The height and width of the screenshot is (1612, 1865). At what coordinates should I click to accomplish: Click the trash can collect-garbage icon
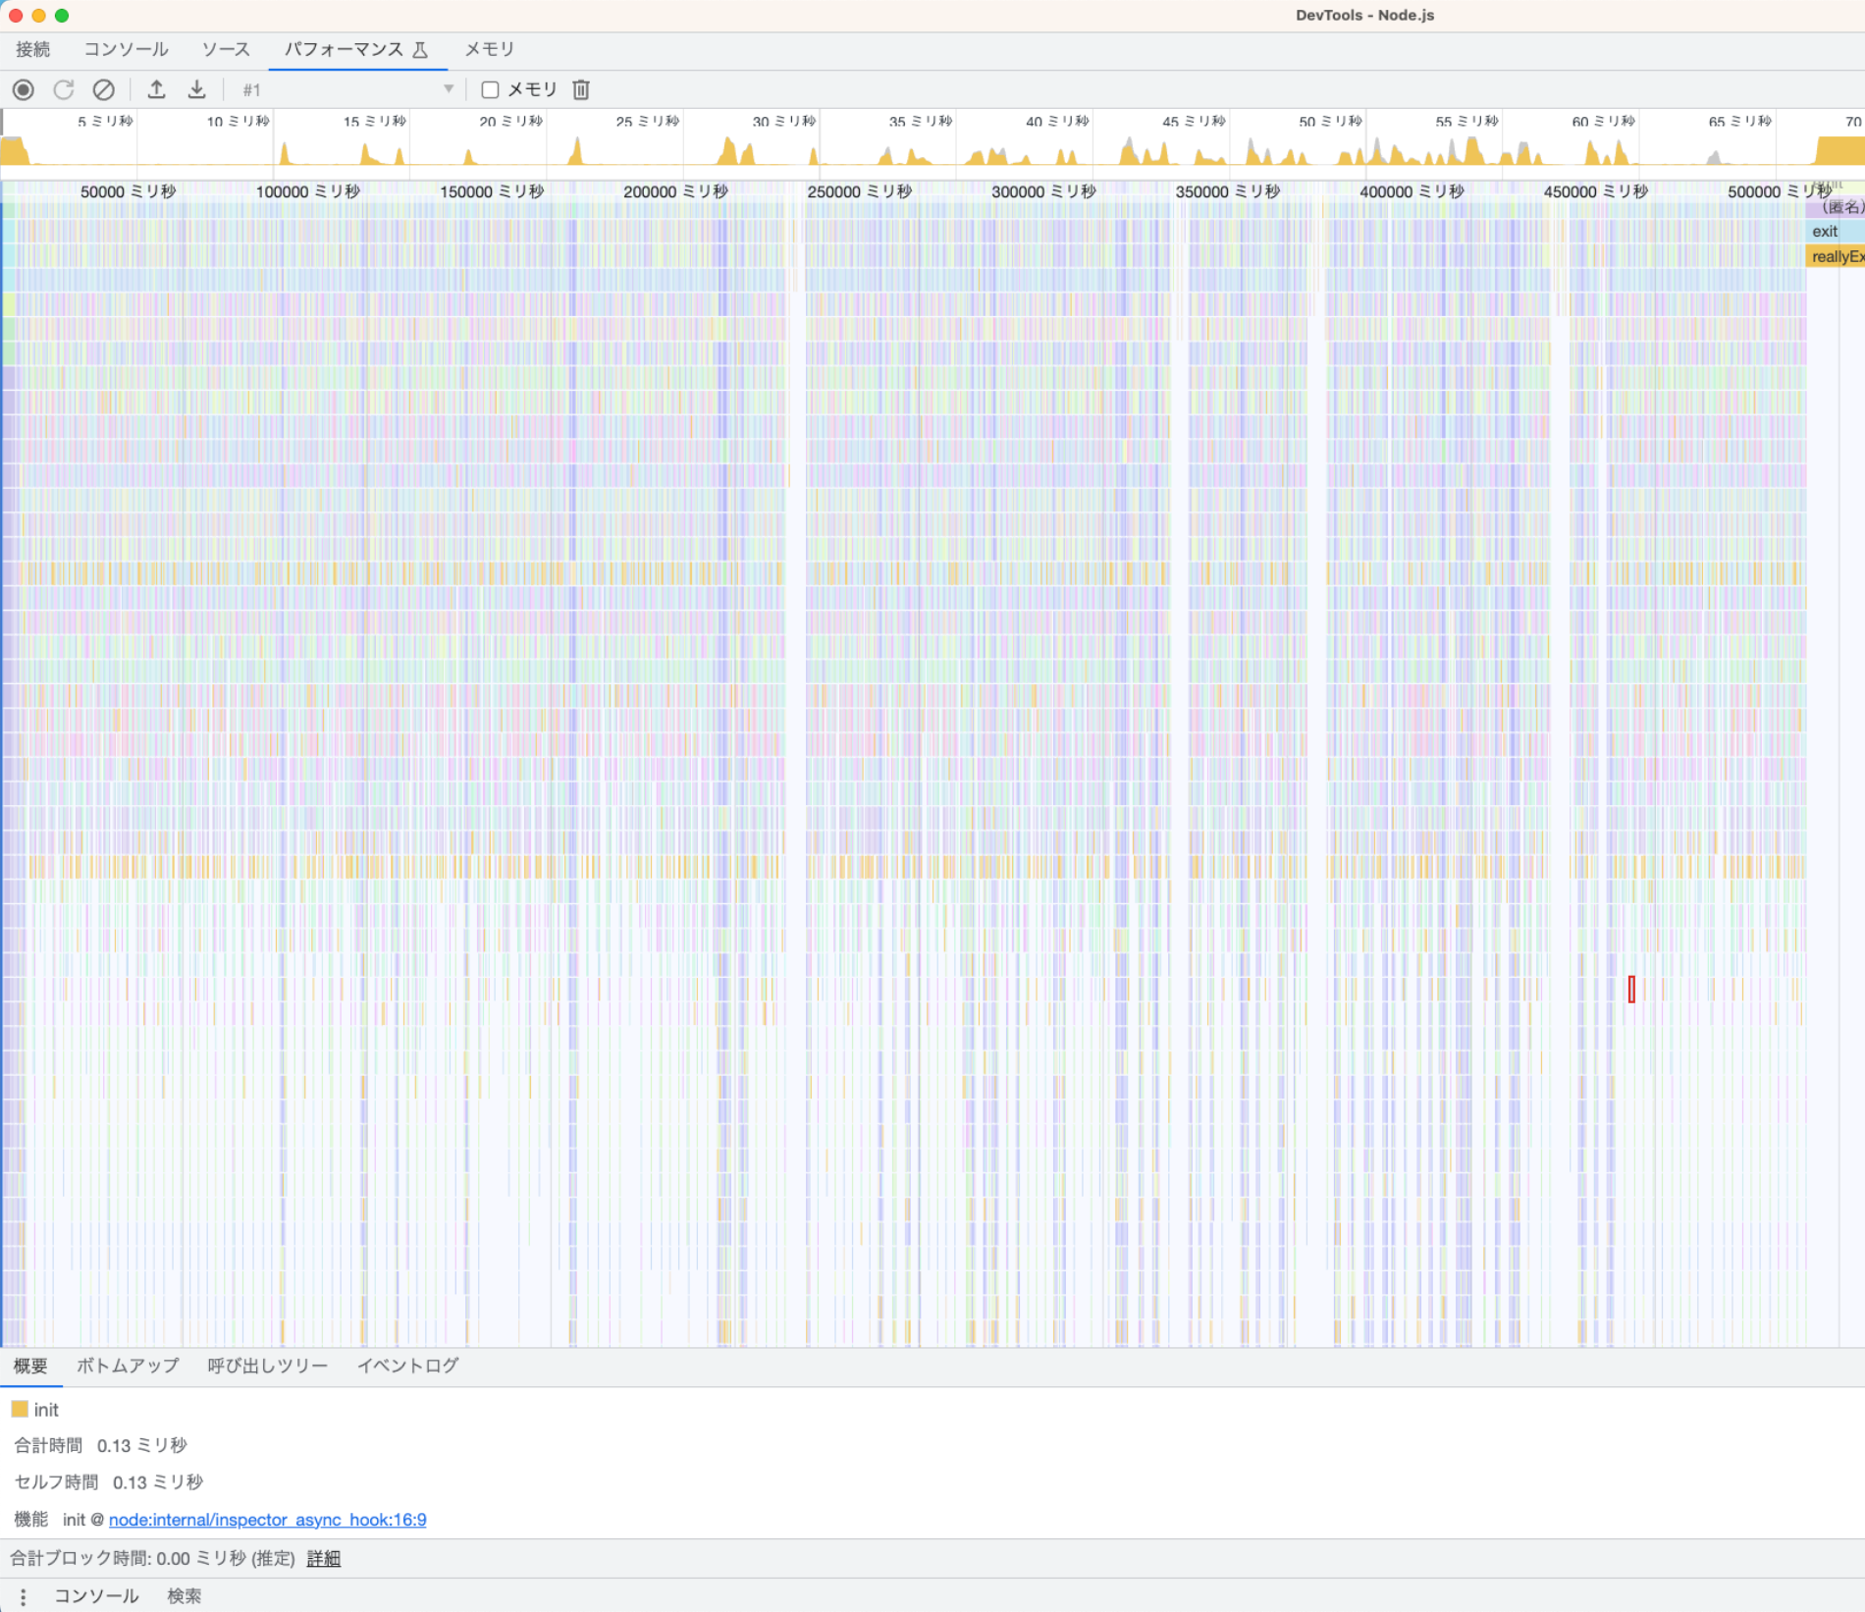581,90
